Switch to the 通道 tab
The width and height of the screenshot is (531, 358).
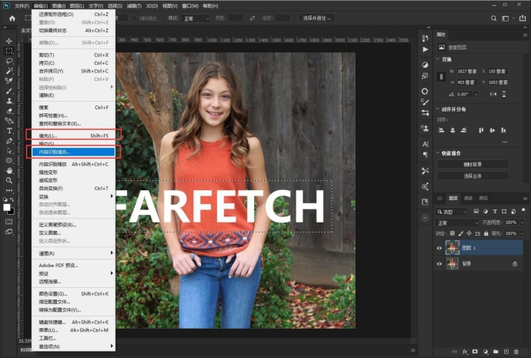coord(468,198)
